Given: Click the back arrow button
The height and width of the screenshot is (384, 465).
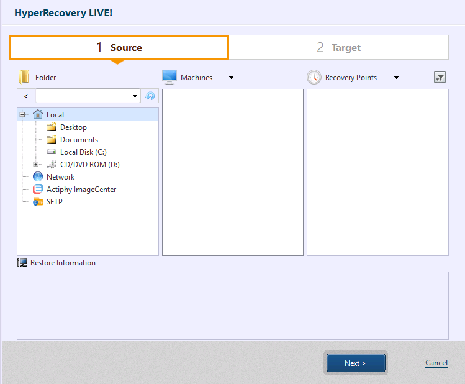Looking at the screenshot, I should click(25, 96).
